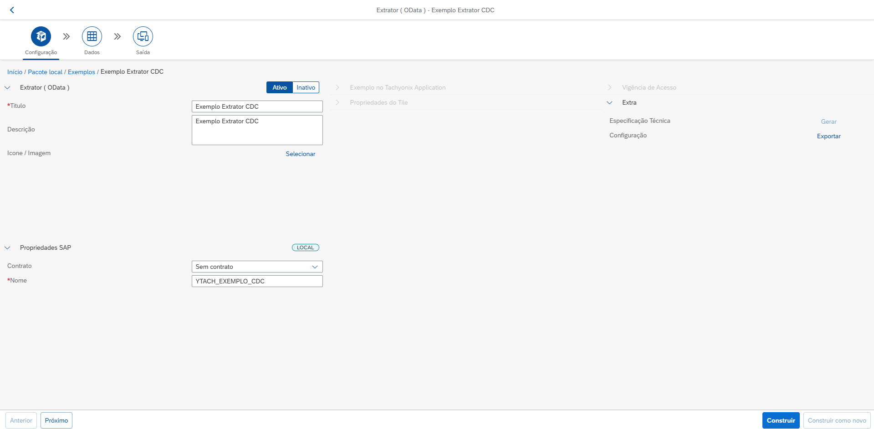874x429 pixels.
Task: Open the Início breadcrumb link
Action: coord(15,72)
